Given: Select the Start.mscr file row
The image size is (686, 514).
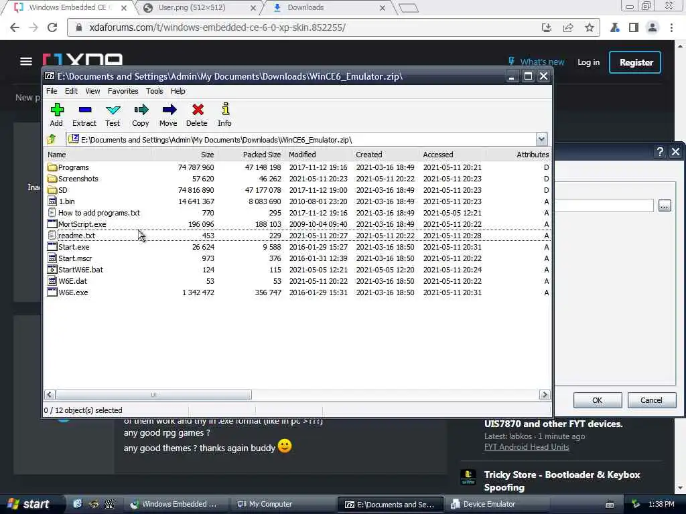Looking at the screenshot, I should [297, 258].
